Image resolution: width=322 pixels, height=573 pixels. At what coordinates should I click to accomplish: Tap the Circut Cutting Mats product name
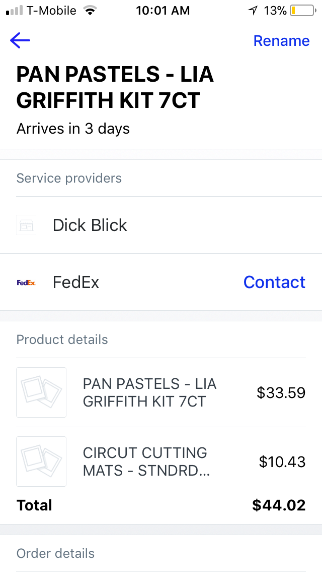click(x=146, y=462)
